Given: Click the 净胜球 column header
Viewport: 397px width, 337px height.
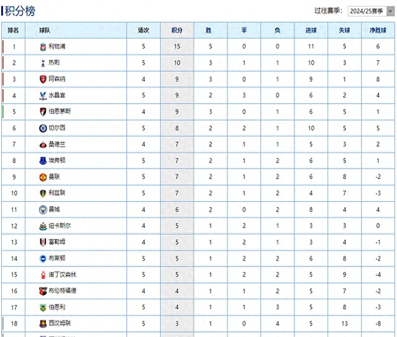Looking at the screenshot, I should tap(378, 30).
